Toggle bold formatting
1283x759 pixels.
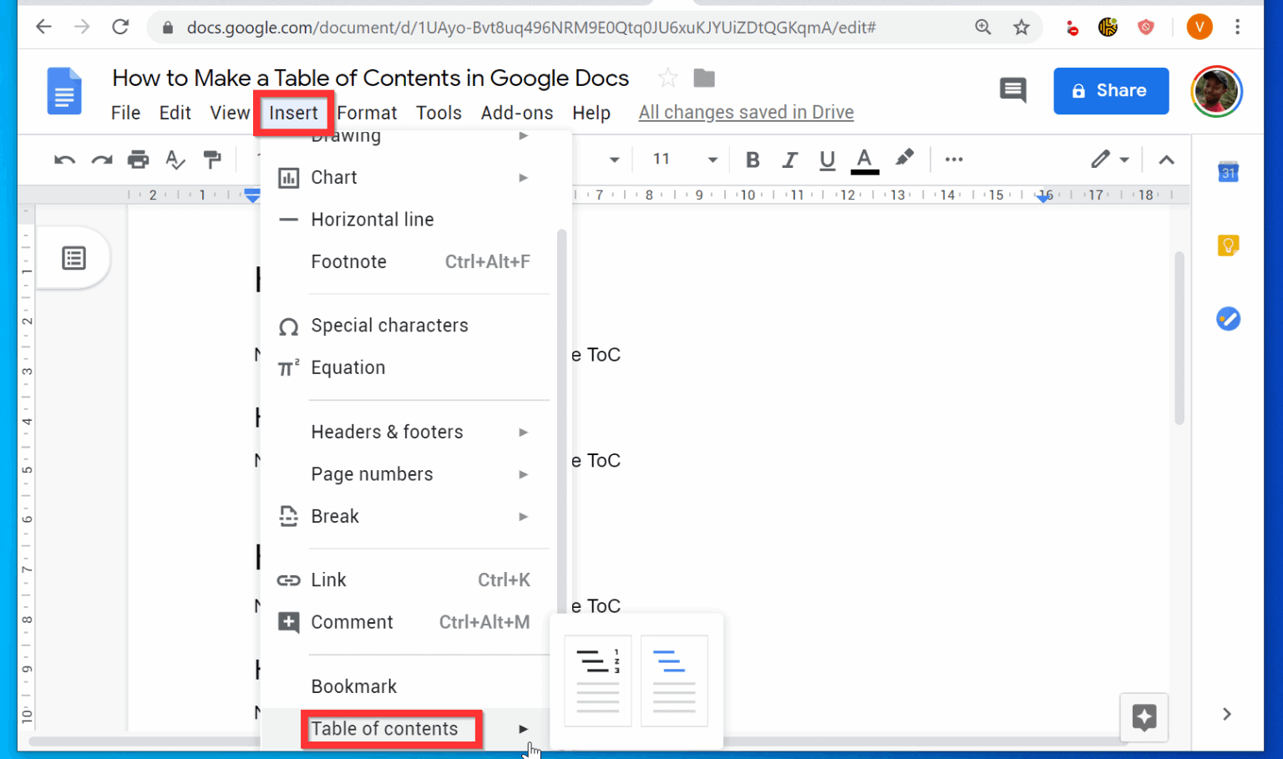[x=753, y=159]
